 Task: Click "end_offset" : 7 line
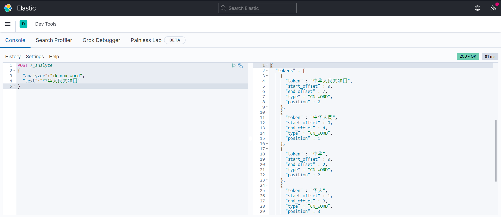(306, 91)
